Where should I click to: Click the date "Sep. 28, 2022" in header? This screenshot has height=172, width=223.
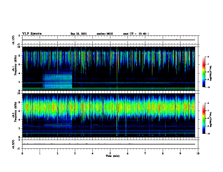(x=79, y=34)
